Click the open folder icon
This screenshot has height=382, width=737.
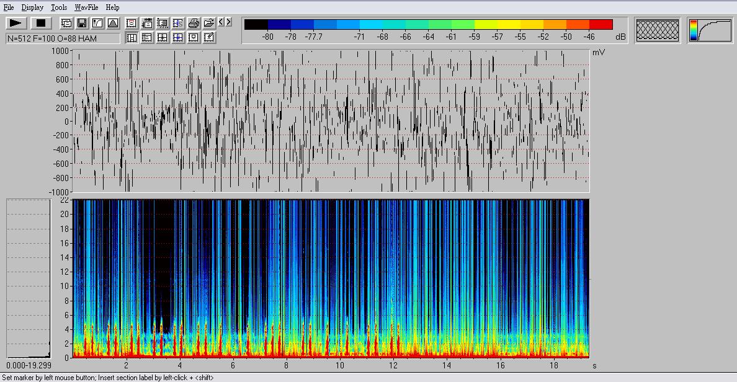pyautogui.click(x=209, y=23)
